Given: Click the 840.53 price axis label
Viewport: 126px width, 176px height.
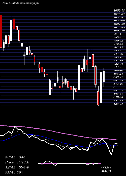Looking at the screenshot, I should (118, 97).
